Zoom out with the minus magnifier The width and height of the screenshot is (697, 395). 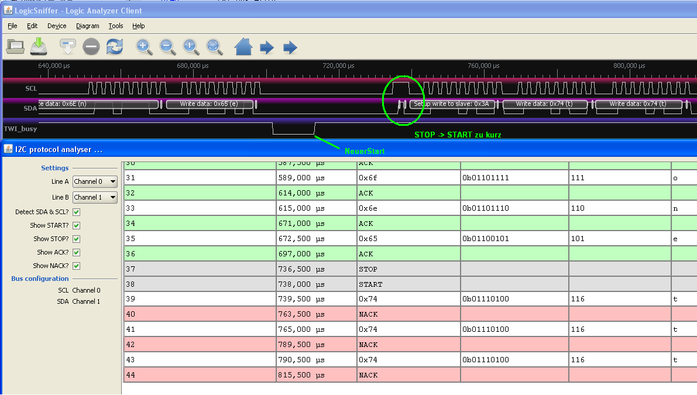click(x=167, y=47)
